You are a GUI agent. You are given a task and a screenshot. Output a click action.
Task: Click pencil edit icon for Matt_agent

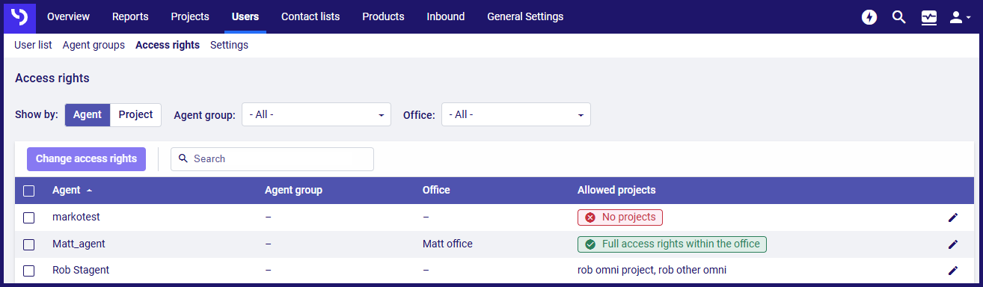coord(952,244)
